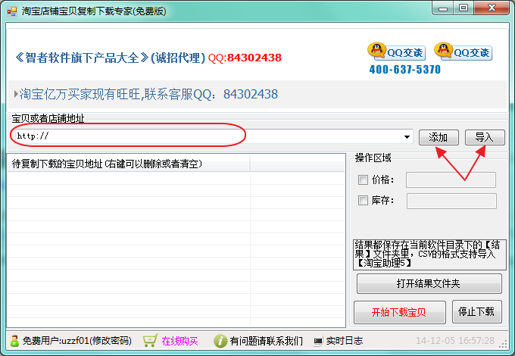Click the 操作区域 group label

(x=373, y=158)
